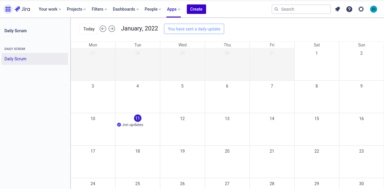
Task: Select Daily Scrum in the sidebar list
Action: pos(35,59)
